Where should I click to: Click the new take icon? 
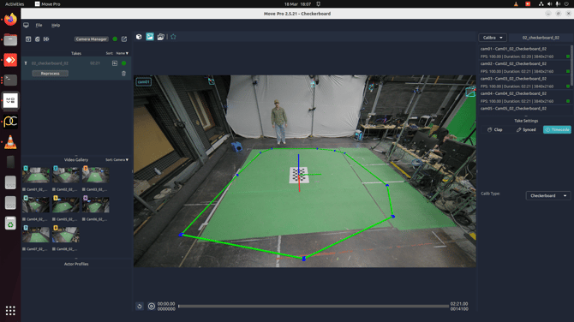[28, 39]
